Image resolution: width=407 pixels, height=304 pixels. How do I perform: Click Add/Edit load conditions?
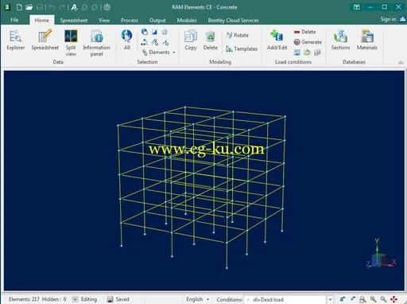[x=277, y=40]
